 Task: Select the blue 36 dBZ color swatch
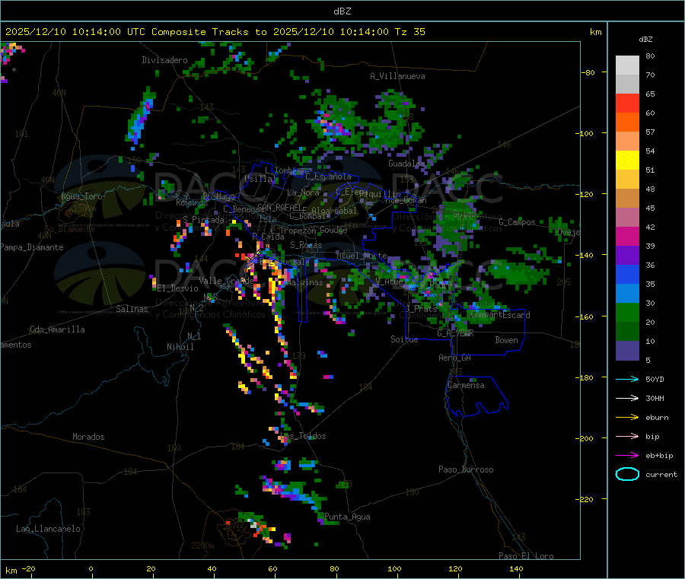click(627, 274)
